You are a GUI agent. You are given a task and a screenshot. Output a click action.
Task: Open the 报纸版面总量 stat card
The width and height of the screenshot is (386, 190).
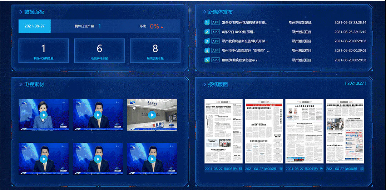[155, 51]
